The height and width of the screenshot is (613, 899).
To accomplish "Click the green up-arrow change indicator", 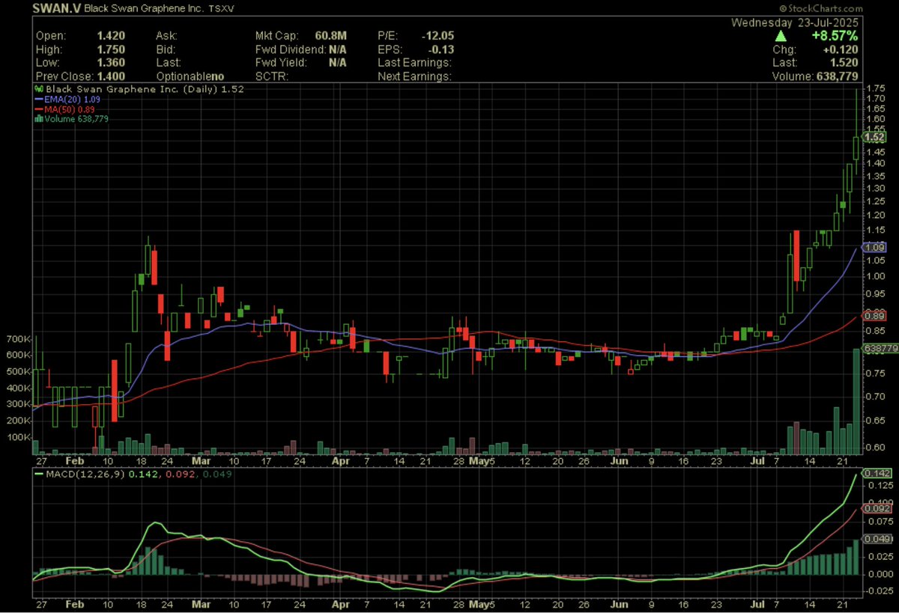I will (781, 35).
